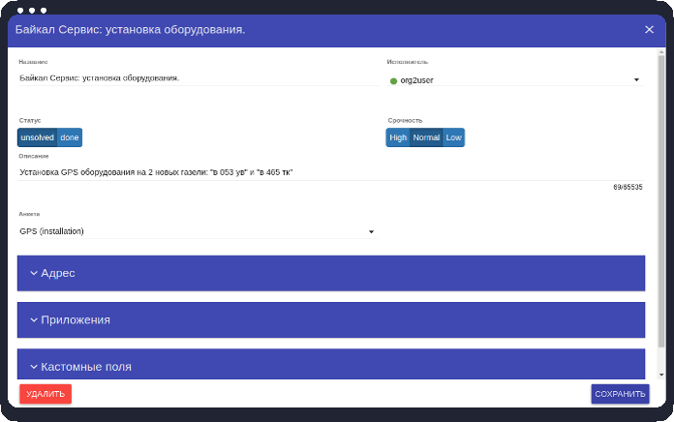Click the УДАЛИТЬ delete button
The width and height of the screenshot is (674, 422).
[46, 394]
